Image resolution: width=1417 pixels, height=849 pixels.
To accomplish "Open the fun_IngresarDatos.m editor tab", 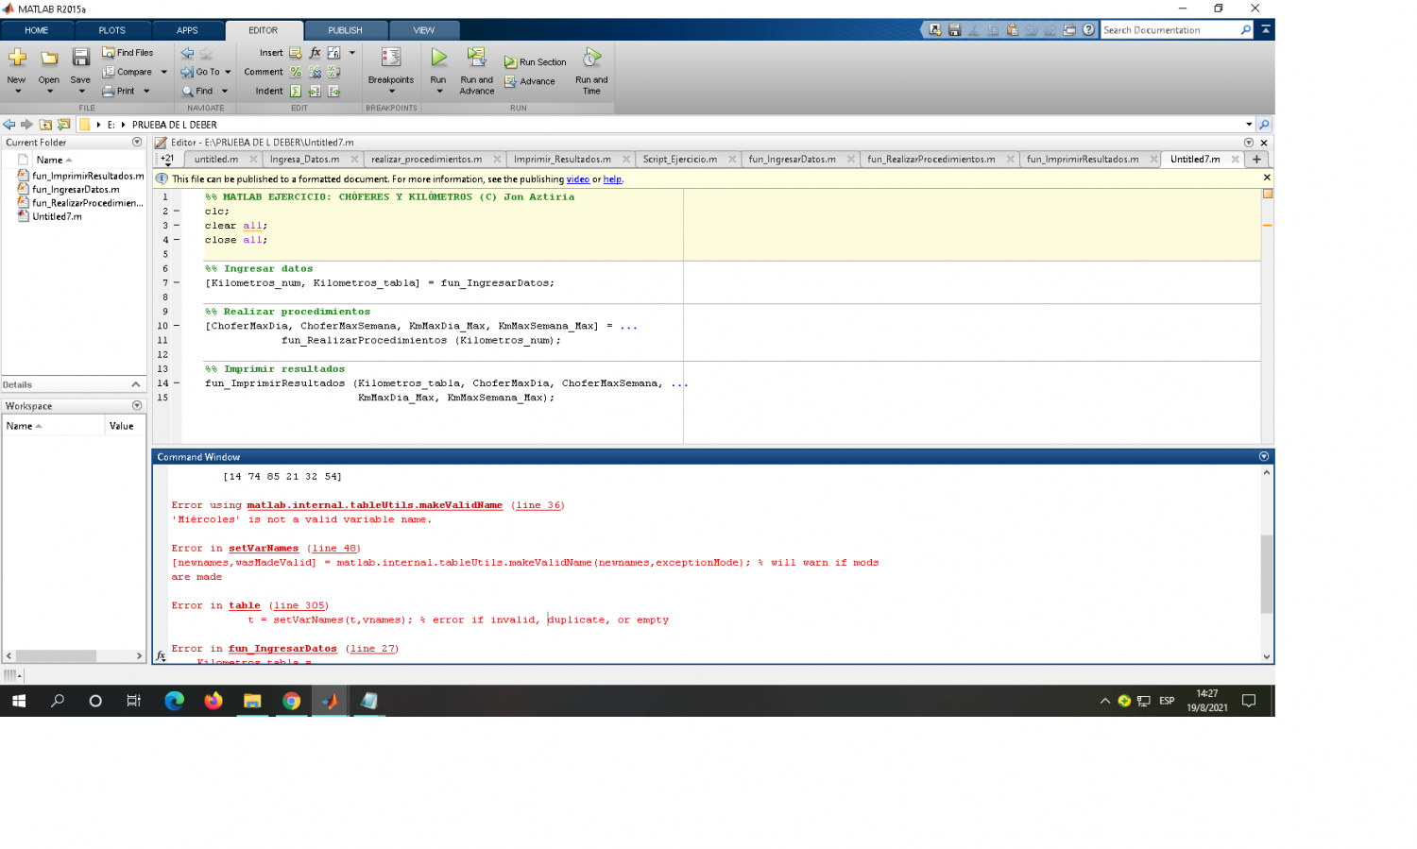I will click(x=793, y=160).
